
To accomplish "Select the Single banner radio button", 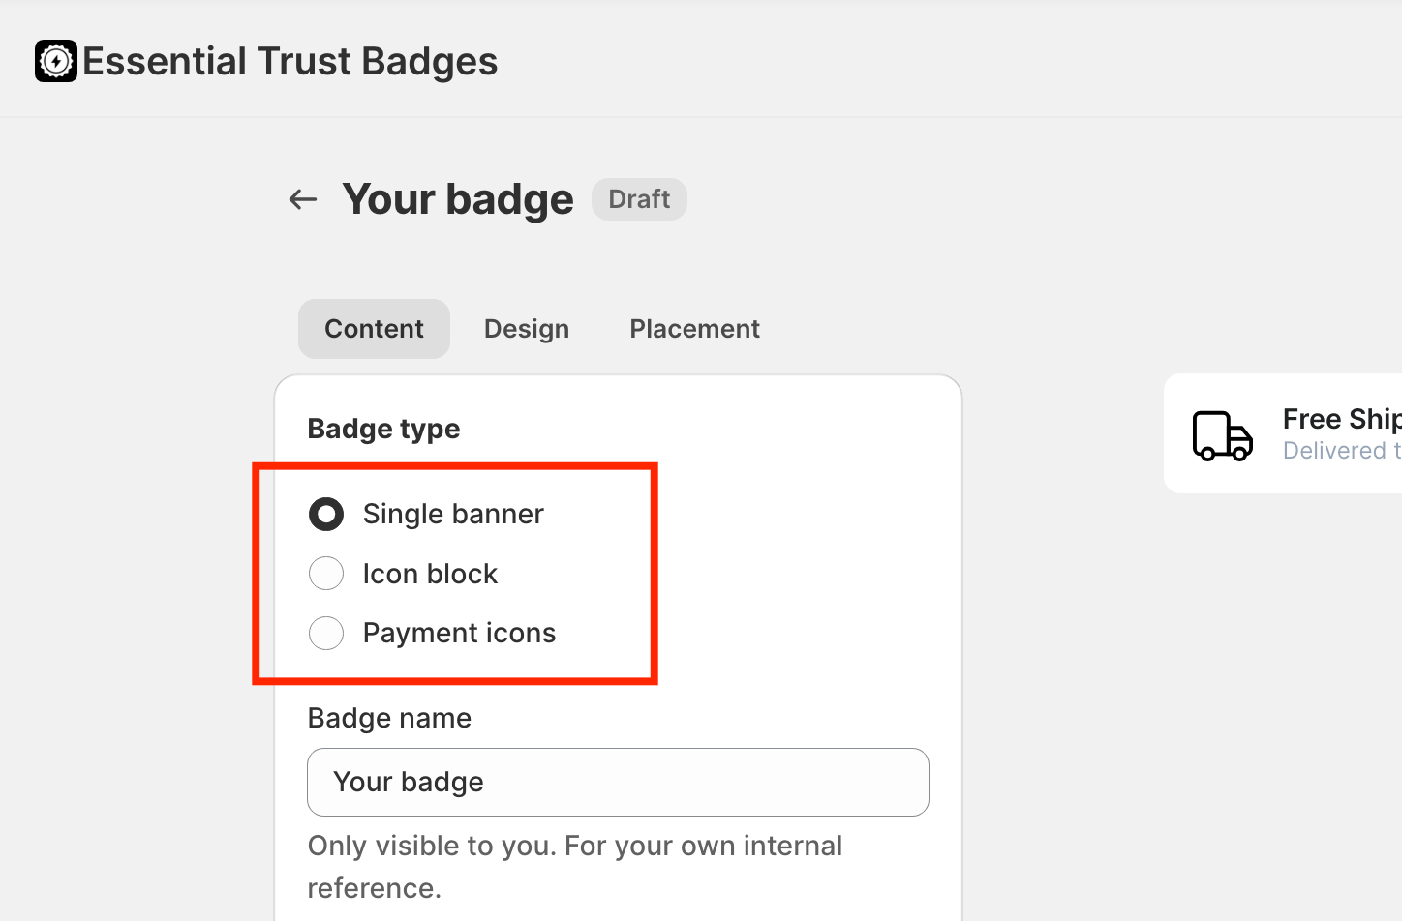I will (x=326, y=514).
